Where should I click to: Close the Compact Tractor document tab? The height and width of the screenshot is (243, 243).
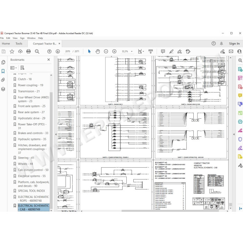[x=59, y=44]
